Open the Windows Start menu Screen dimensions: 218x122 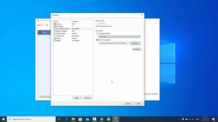coord(3,119)
